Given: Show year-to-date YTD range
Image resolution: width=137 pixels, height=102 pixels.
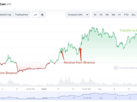Looking at the screenshot, I should coord(126,15).
